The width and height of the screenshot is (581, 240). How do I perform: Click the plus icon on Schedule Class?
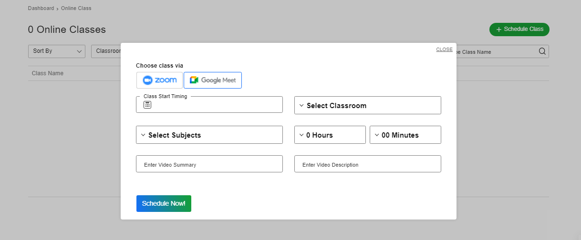coord(499,30)
